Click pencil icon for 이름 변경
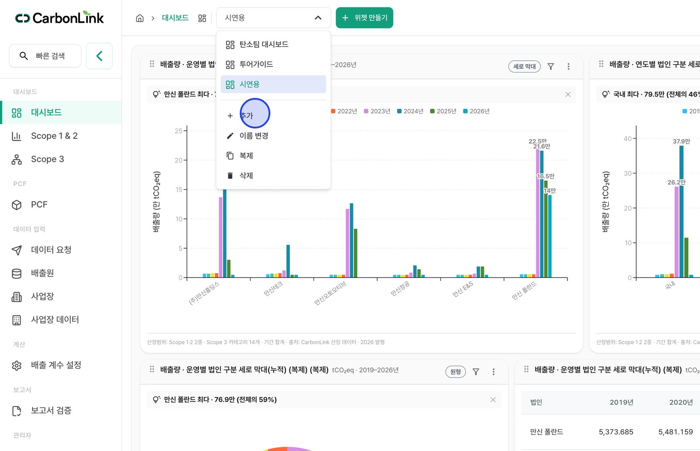The height and width of the screenshot is (451, 700). (x=230, y=136)
